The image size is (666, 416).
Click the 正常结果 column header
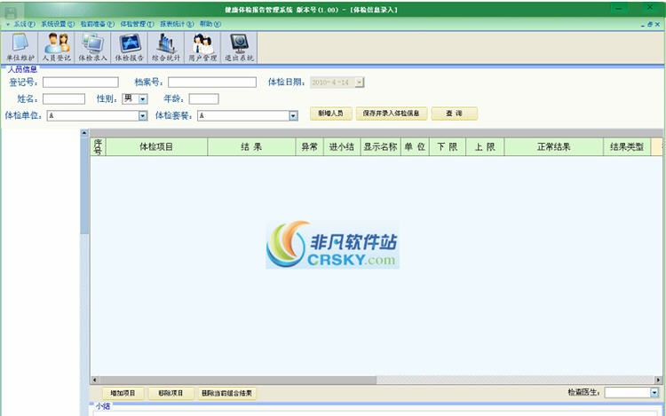[x=554, y=146]
